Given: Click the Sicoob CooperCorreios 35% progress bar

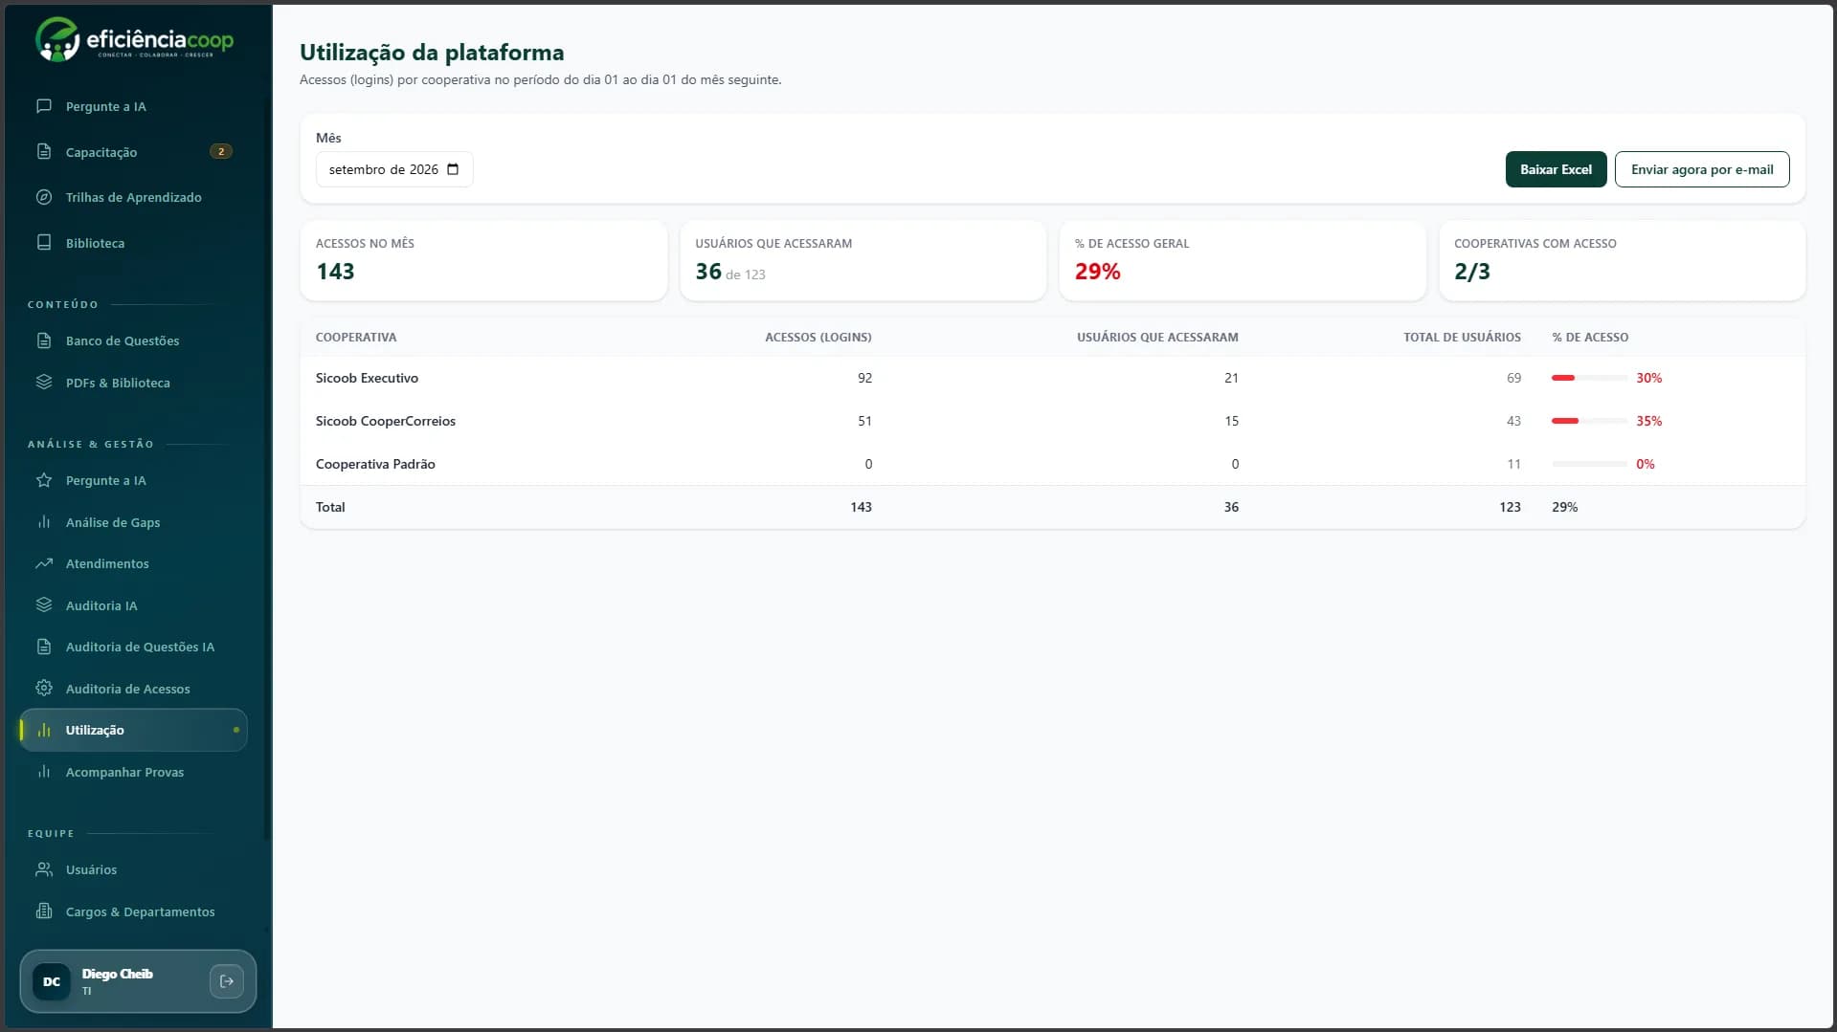Looking at the screenshot, I should [1589, 421].
